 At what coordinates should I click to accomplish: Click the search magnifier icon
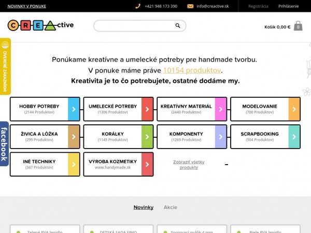(x=178, y=25)
